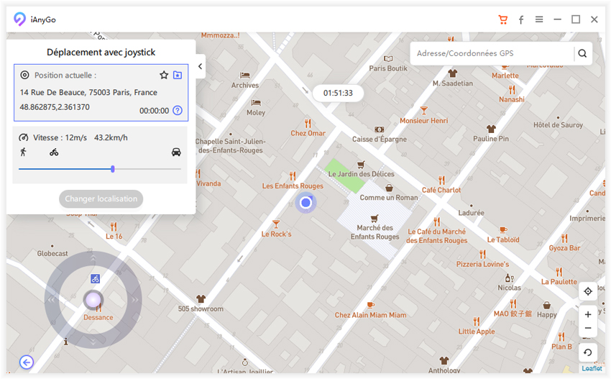Image resolution: width=611 pixels, height=379 pixels.
Task: Click Nicolas wine shop marker
Action: tap(509, 278)
